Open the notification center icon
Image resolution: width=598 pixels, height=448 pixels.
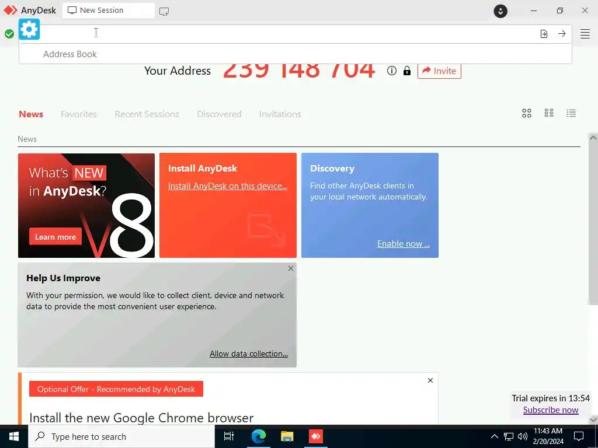[x=579, y=436]
